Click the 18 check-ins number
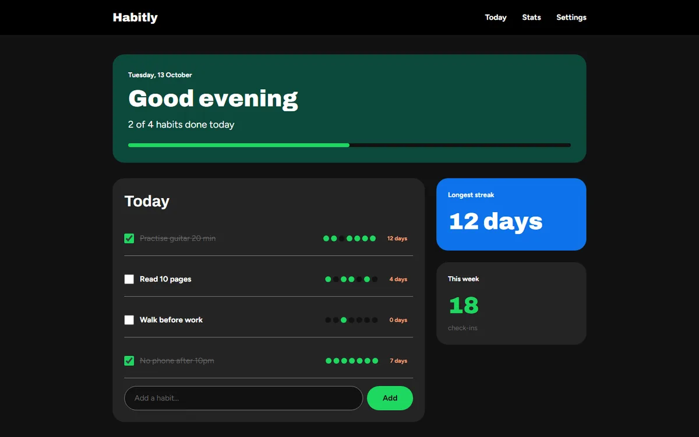699x437 pixels. [x=464, y=305]
